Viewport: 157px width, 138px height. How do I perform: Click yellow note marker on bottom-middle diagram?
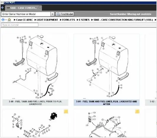(x=137, y=111)
